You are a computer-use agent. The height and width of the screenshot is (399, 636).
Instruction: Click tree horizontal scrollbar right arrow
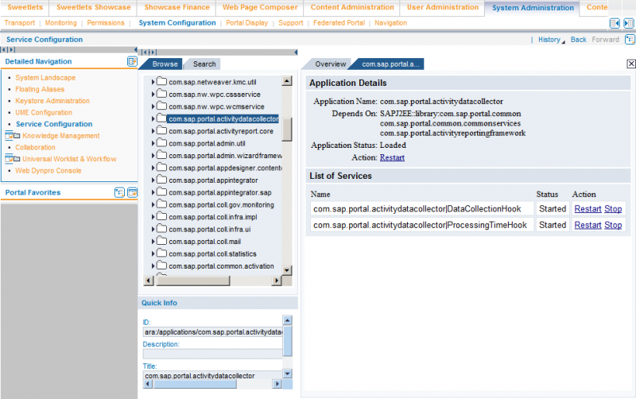277,281
